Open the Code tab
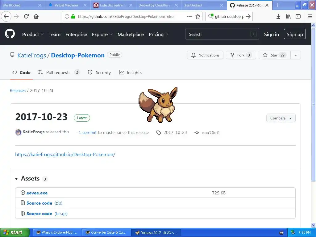 (21, 73)
